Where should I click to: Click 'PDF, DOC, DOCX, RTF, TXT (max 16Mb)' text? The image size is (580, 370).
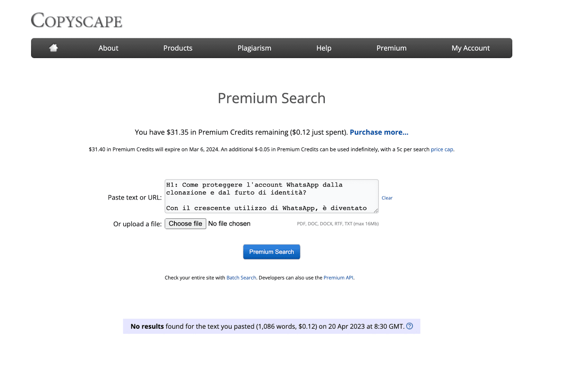coord(337,224)
